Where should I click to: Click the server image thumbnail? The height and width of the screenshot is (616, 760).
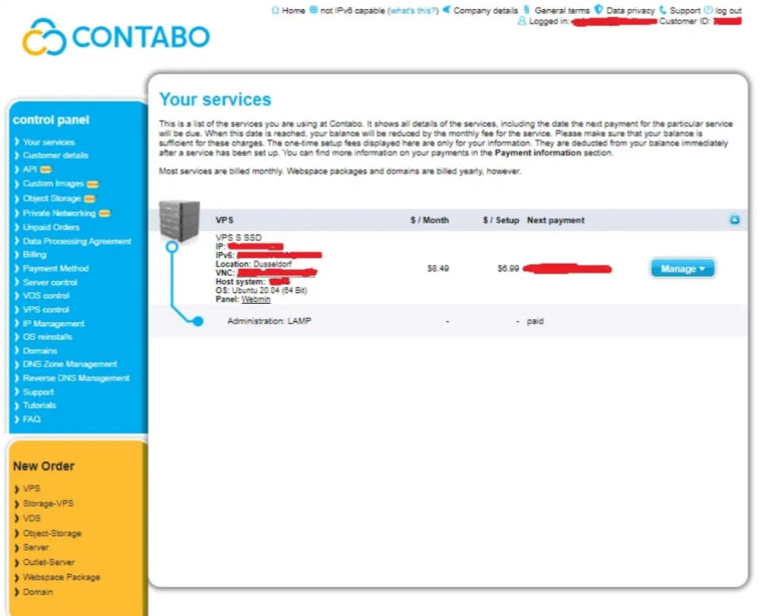(179, 220)
